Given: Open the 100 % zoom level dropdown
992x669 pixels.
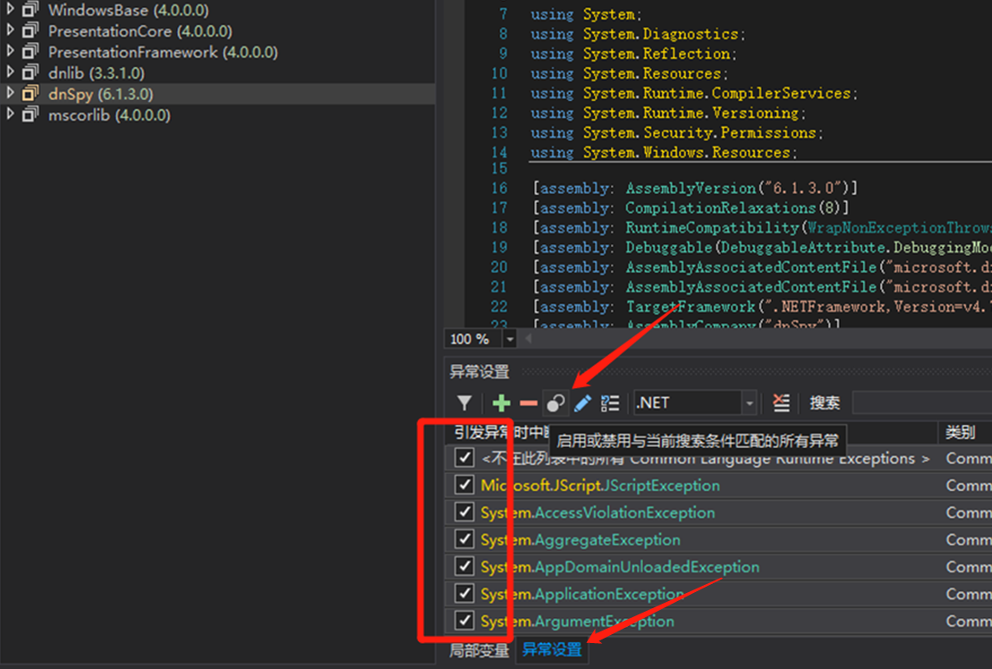Looking at the screenshot, I should point(509,340).
